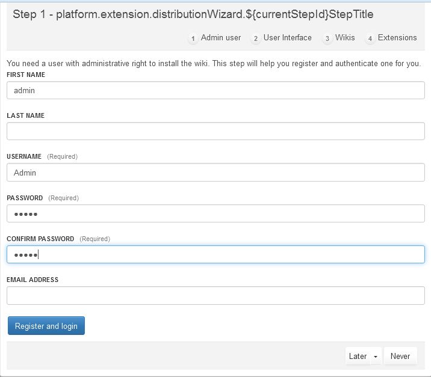Select the Never button

pos(400,356)
